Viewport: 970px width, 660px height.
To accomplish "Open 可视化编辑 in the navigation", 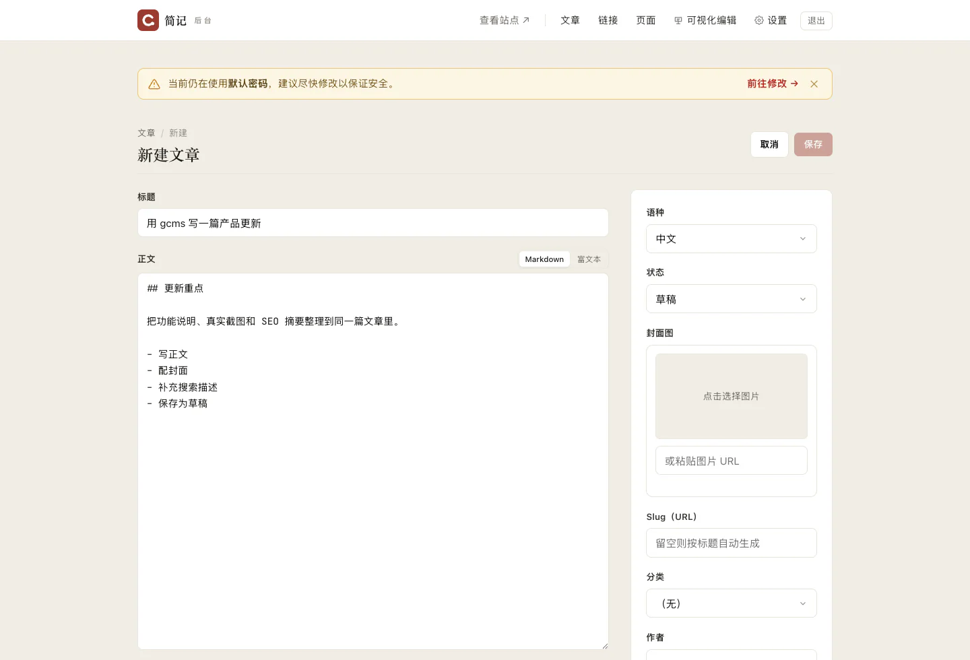I will 705,20.
